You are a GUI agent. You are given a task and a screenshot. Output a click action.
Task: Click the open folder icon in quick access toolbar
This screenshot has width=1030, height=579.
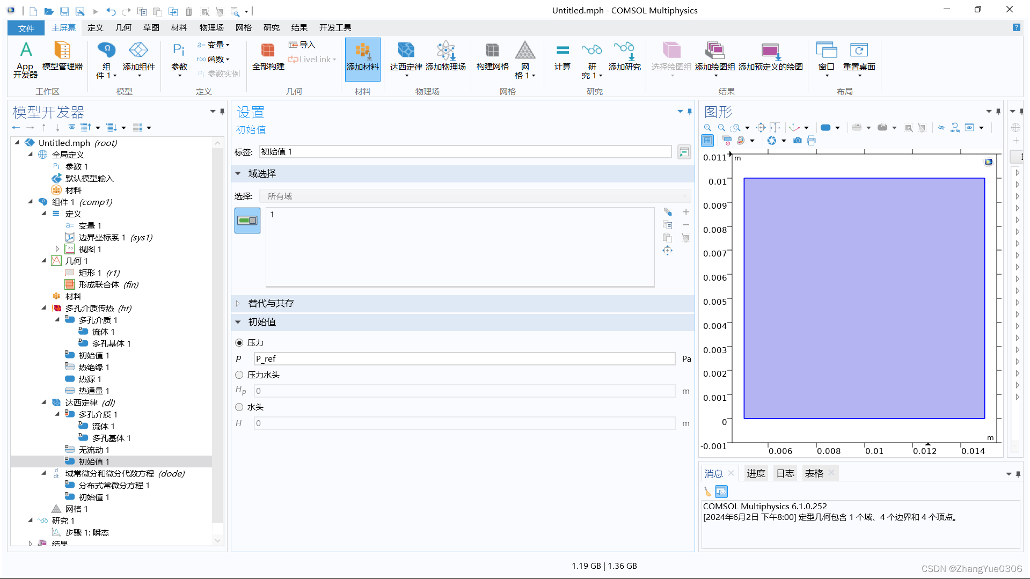click(49, 11)
